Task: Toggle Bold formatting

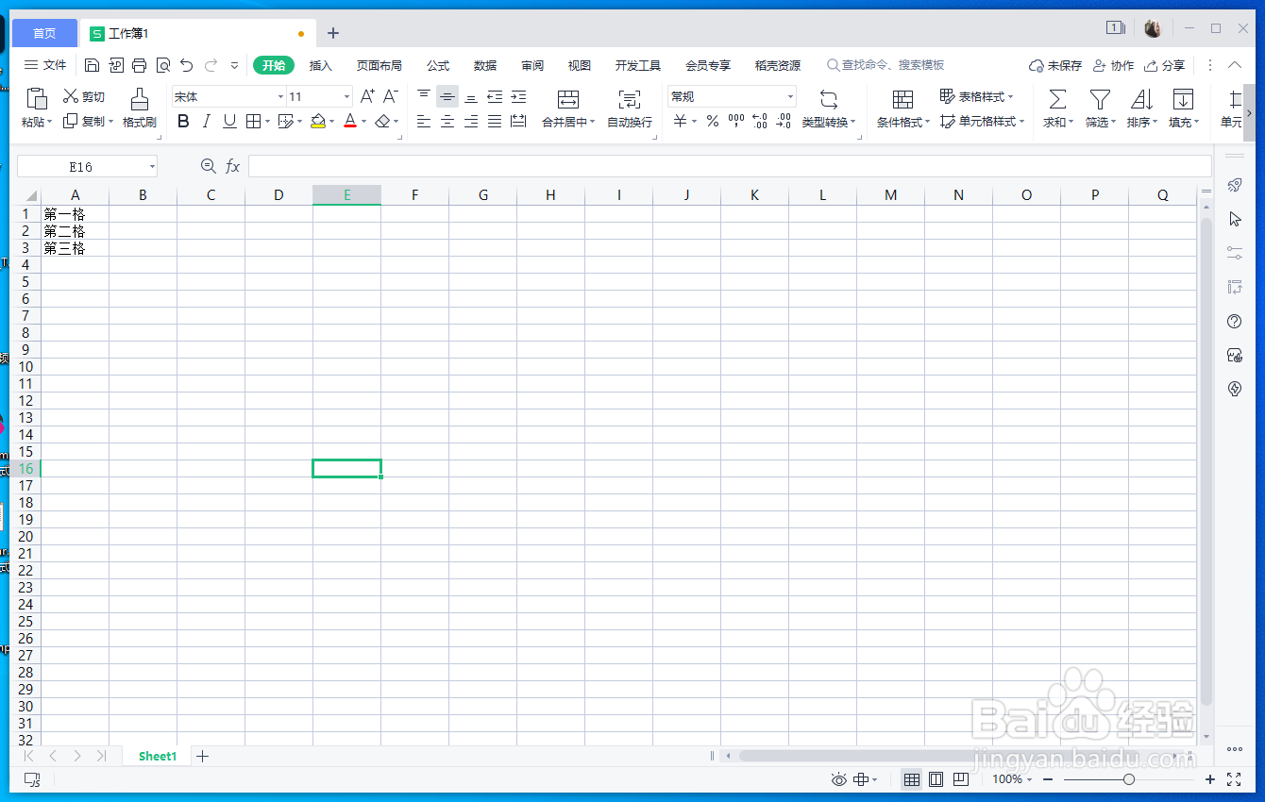Action: pyautogui.click(x=183, y=121)
